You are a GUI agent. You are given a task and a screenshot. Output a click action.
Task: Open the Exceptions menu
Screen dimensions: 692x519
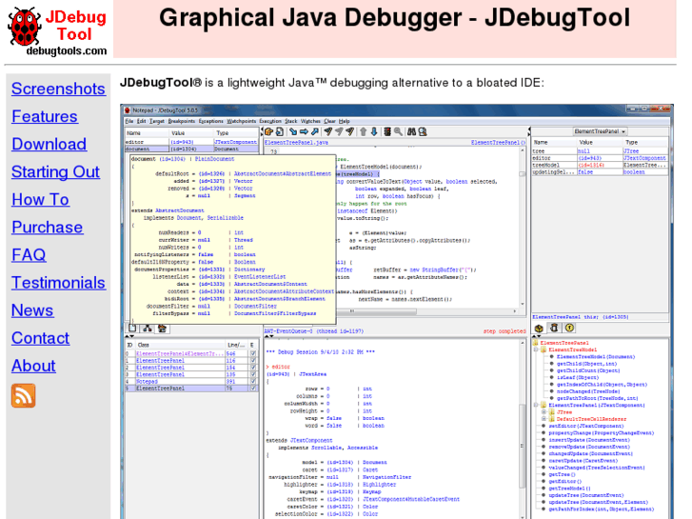pos(211,121)
